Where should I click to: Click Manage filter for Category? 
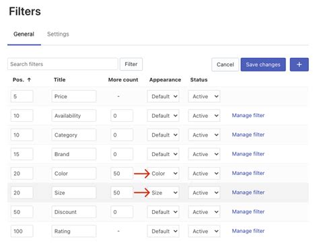(248, 135)
